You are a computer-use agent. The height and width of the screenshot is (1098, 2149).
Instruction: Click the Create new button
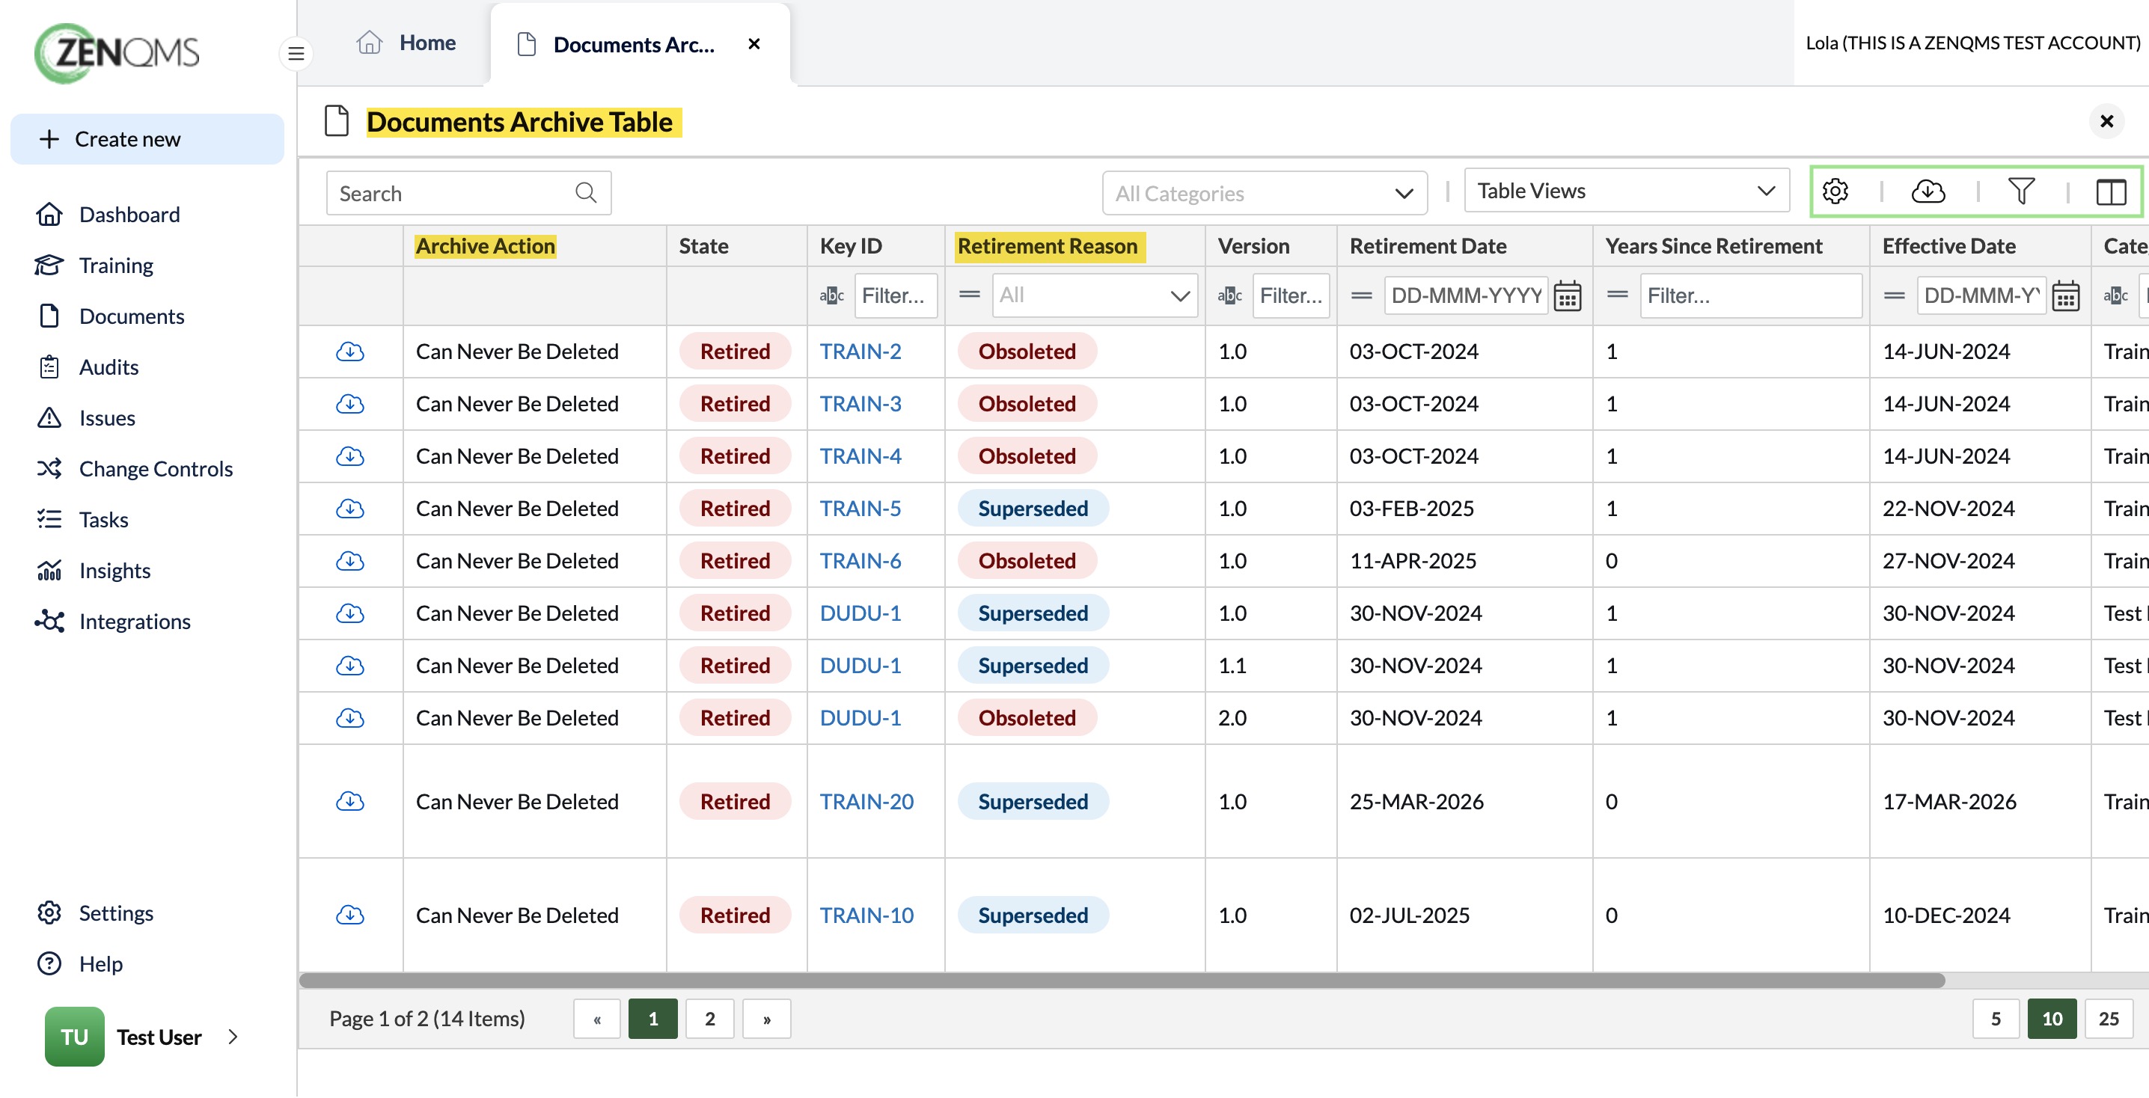coord(147,138)
